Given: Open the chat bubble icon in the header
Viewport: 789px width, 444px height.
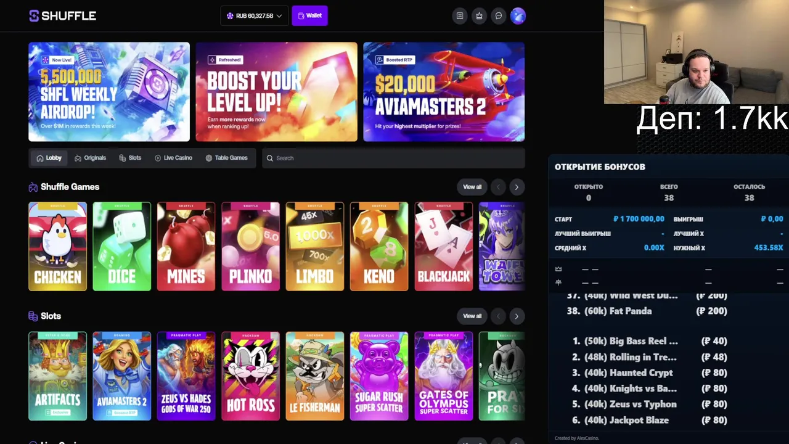Looking at the screenshot, I should 499,16.
